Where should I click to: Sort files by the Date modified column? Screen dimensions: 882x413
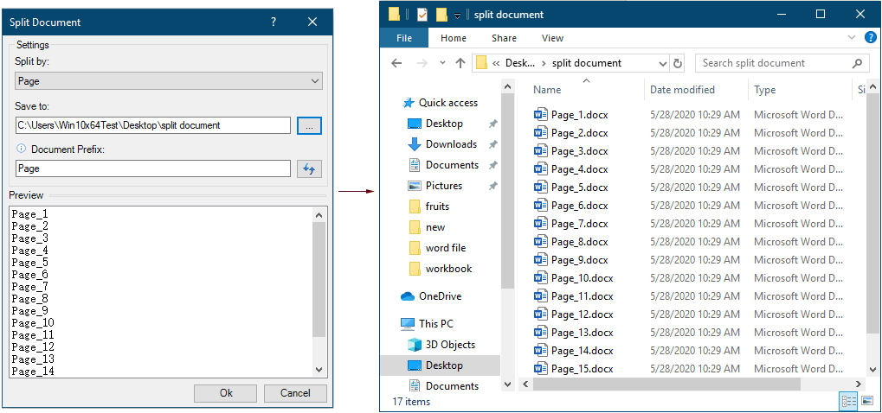tap(682, 90)
